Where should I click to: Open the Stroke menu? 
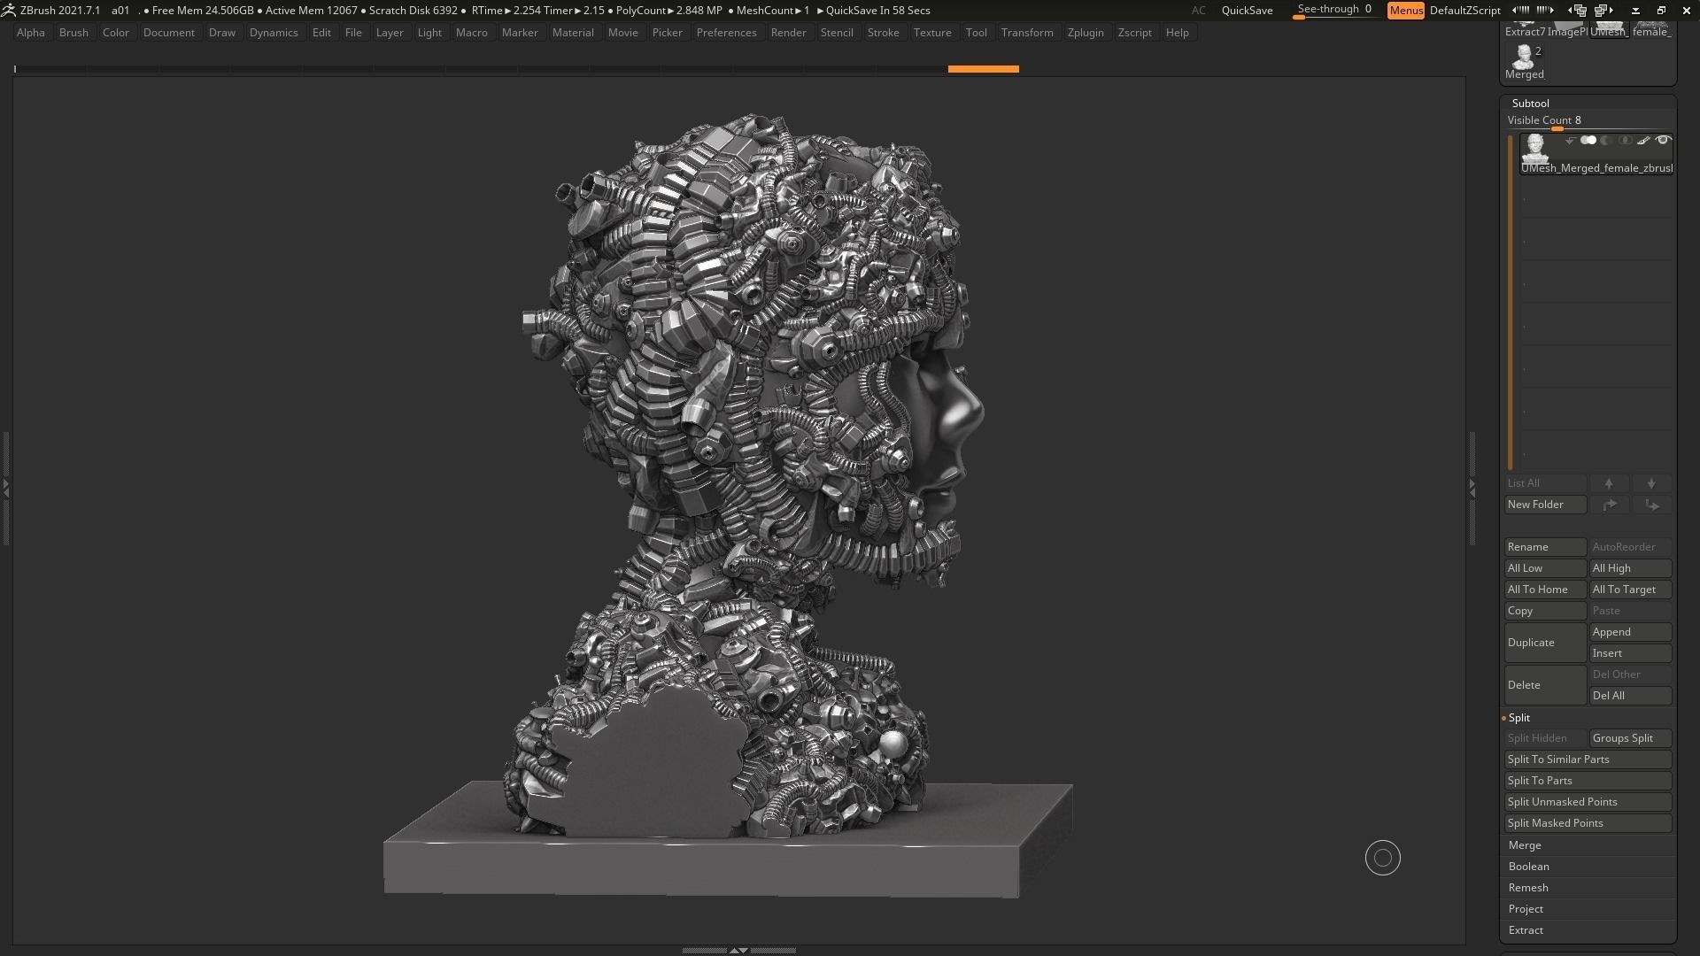[x=882, y=33]
